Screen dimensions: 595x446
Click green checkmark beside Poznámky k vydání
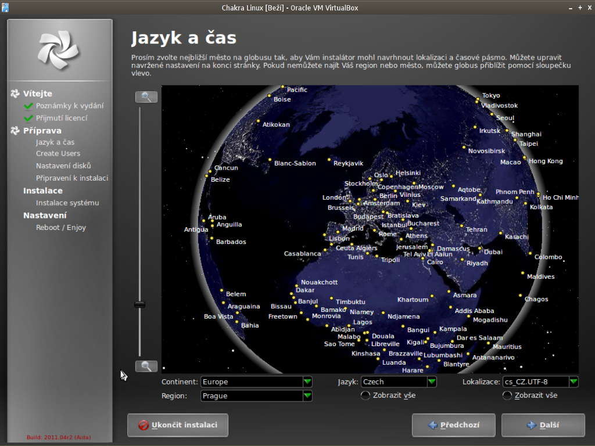[x=28, y=106]
